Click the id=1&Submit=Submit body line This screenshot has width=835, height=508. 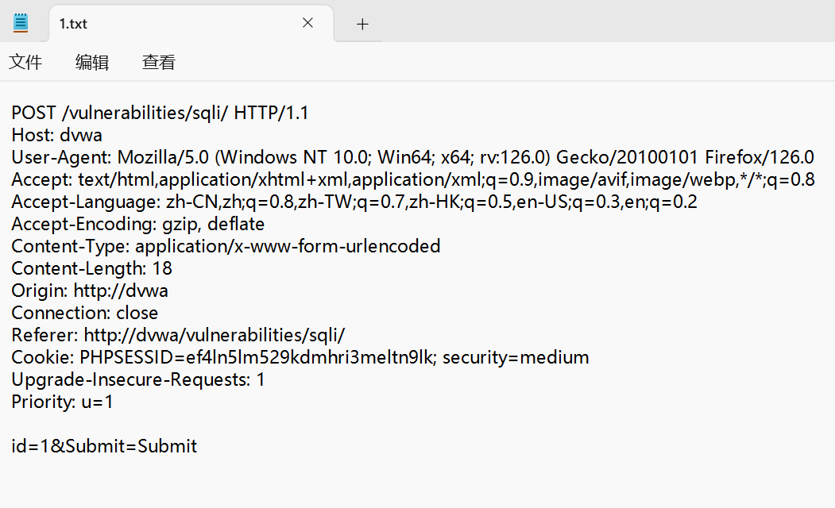[104, 446]
